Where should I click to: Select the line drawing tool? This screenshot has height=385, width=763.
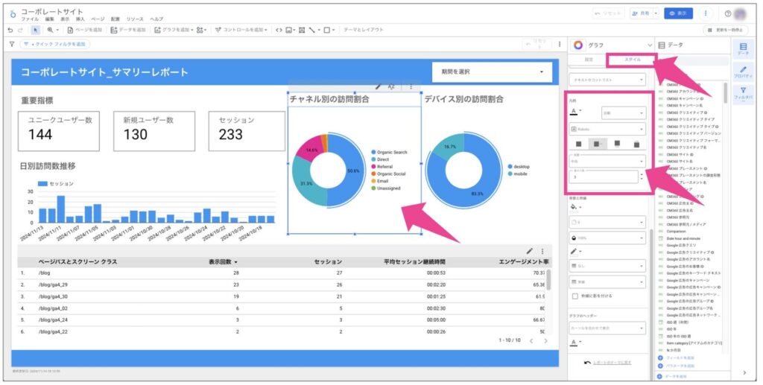pos(312,30)
